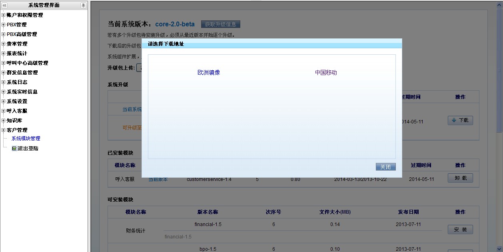Screen dimensions: 503x252
Task: Open 系统日志 in the sidebar
Action: (17, 82)
